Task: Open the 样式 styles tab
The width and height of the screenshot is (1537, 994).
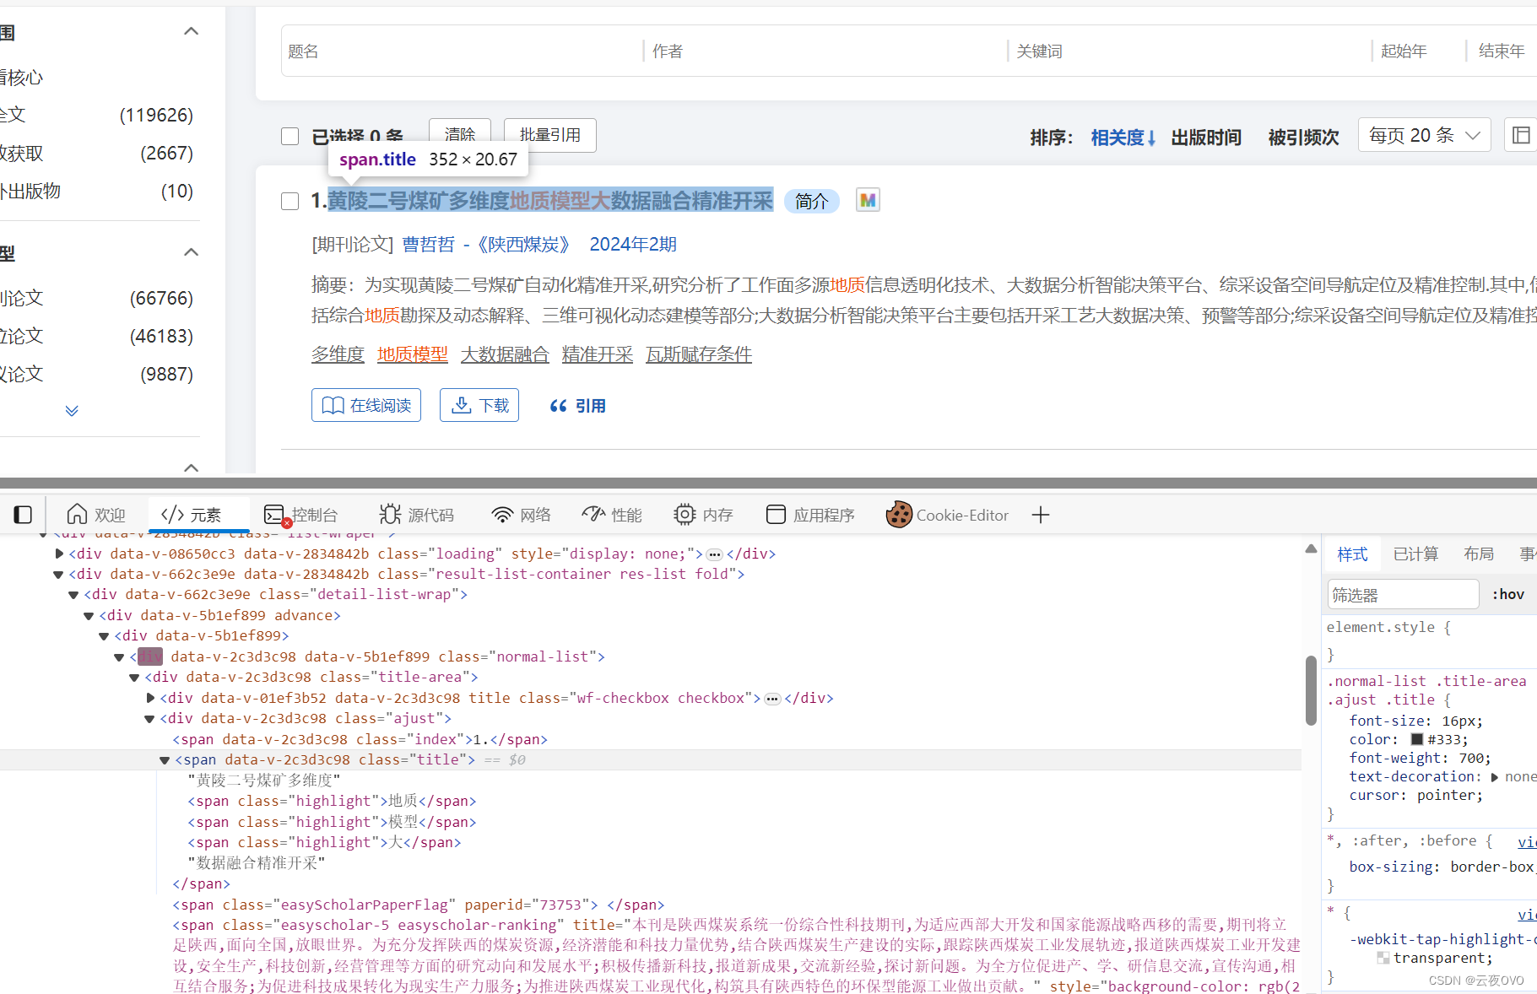Action: click(1352, 554)
